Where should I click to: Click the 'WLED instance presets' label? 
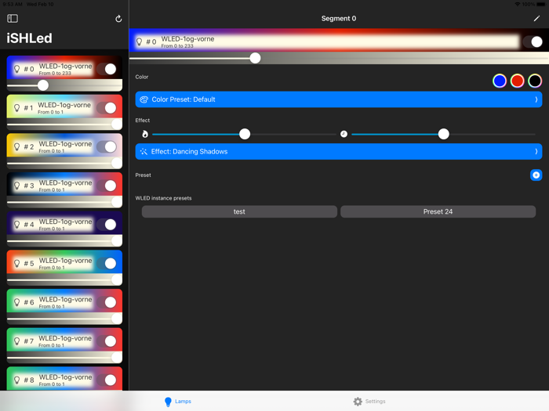(163, 198)
